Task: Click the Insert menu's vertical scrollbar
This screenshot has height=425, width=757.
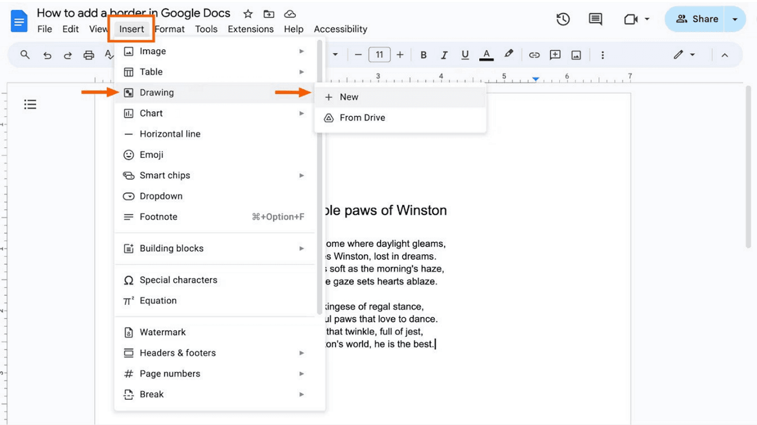Action: click(x=320, y=177)
